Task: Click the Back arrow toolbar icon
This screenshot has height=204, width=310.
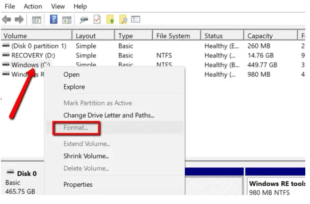Action: [x=7, y=20]
